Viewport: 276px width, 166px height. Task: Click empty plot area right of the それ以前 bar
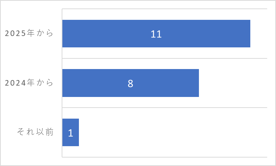(x=173, y=132)
